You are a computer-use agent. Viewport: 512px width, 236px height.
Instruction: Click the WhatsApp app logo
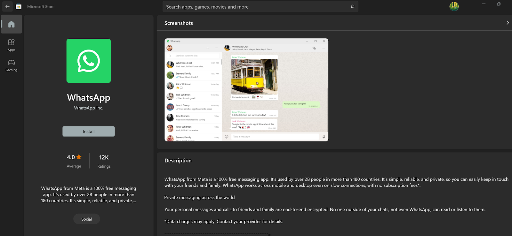click(x=89, y=61)
